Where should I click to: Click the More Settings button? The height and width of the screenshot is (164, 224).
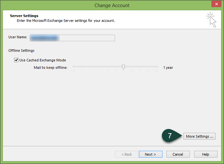pos(199,136)
